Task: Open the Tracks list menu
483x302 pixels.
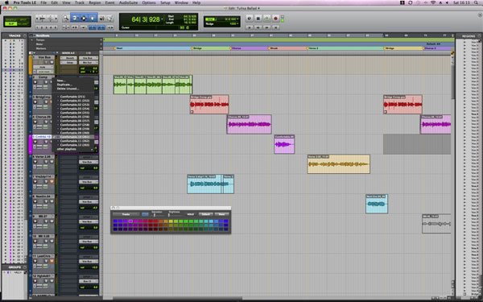Action: point(25,35)
